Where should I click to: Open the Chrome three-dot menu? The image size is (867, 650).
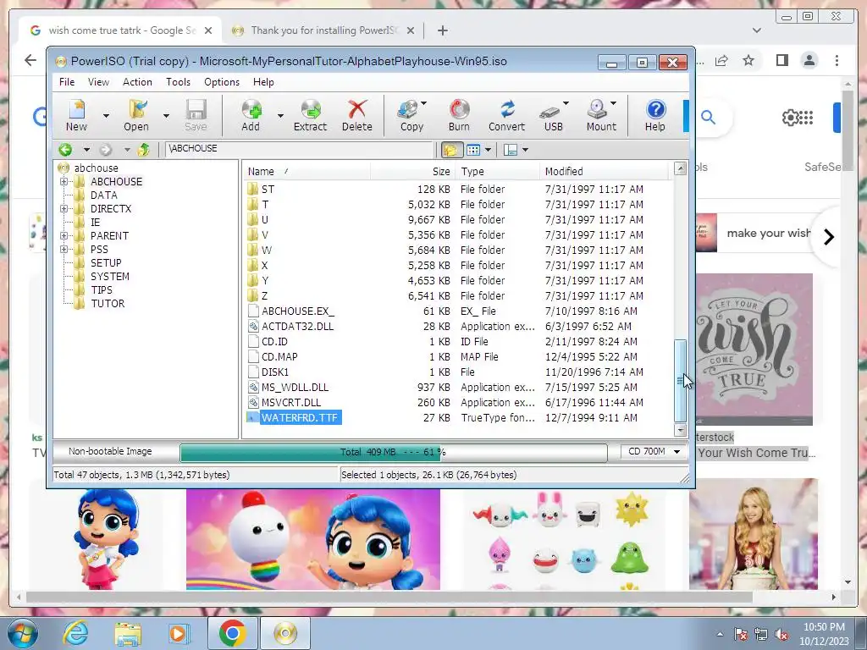coord(837,60)
